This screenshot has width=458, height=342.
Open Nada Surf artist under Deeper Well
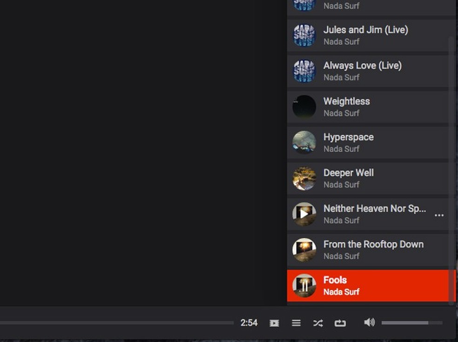point(341,184)
